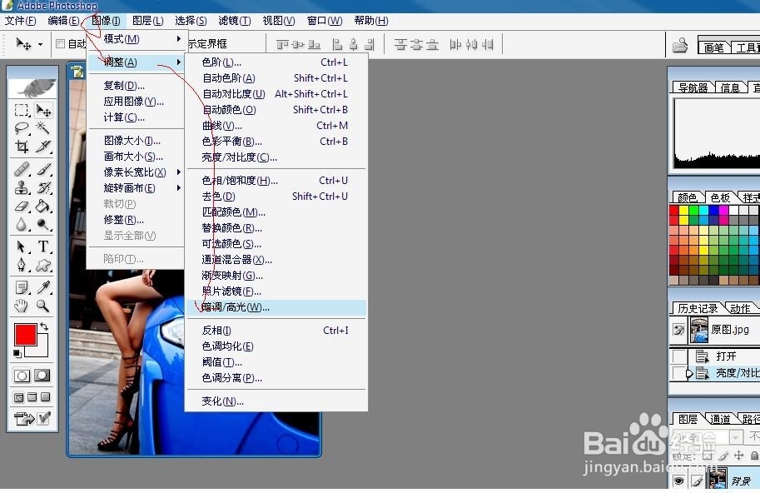Image resolution: width=760 pixels, height=493 pixels.
Task: Select the Horizontal Type tool
Action: coord(42,245)
